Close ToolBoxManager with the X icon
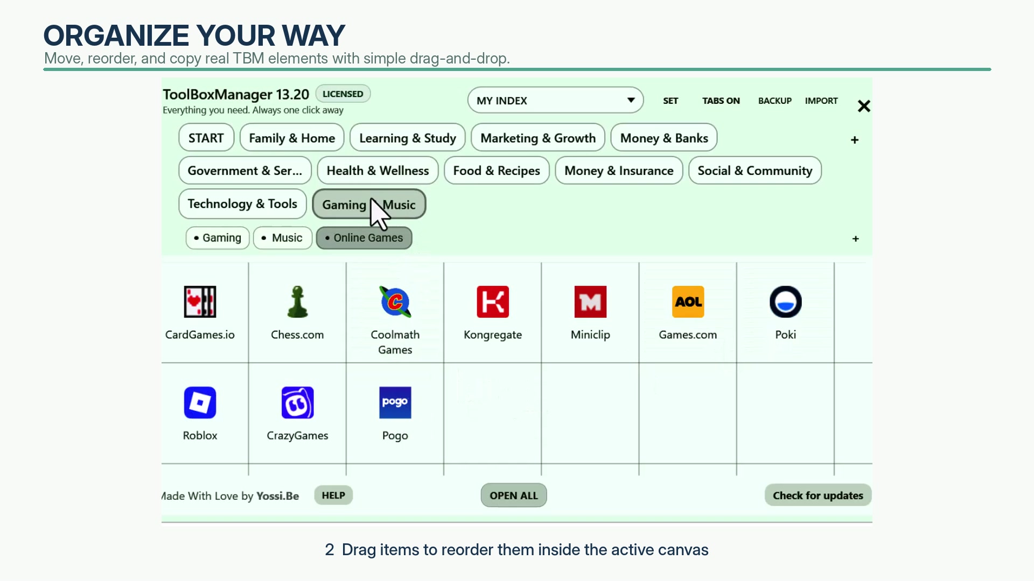Image resolution: width=1034 pixels, height=581 pixels. click(864, 107)
